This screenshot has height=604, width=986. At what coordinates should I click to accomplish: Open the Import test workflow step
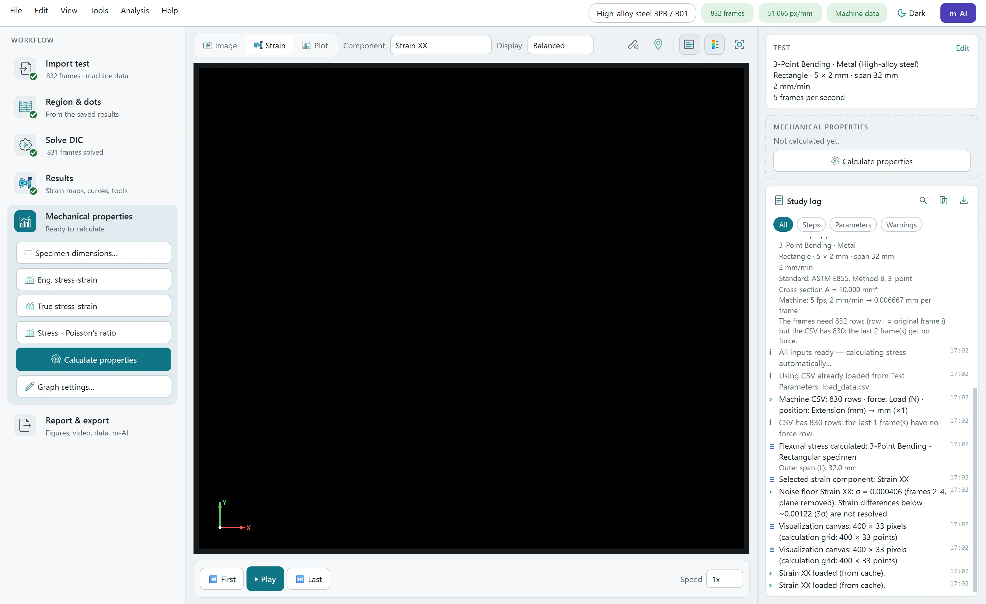coord(92,69)
